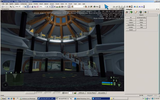The width and height of the screenshot is (160, 100).
Task: Click the Goto position button
Action: coord(102,93)
